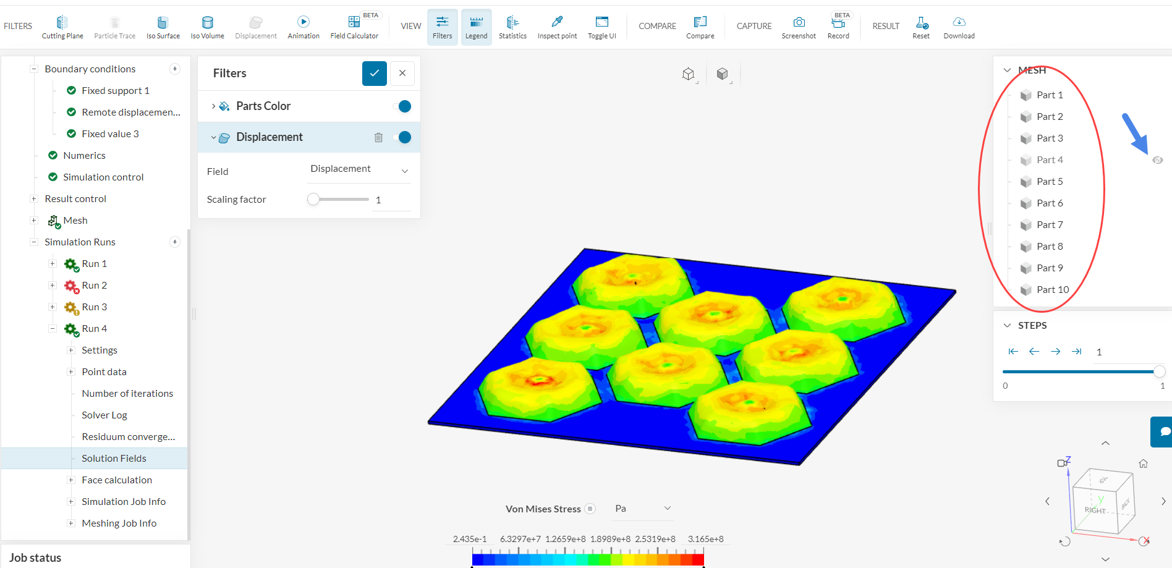Open the Field dropdown showing Displacement
The width and height of the screenshot is (1172, 568).
coord(359,169)
